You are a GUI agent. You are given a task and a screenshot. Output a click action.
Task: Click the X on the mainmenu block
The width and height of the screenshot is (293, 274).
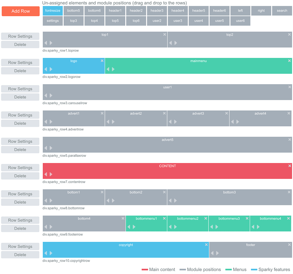coord(289,61)
